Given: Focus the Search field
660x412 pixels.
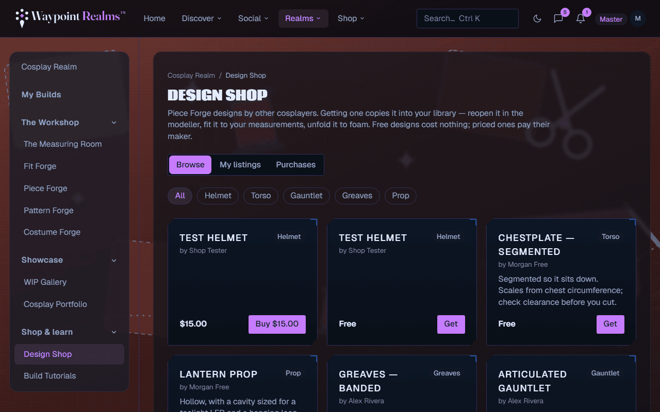Looking at the screenshot, I should click(468, 19).
